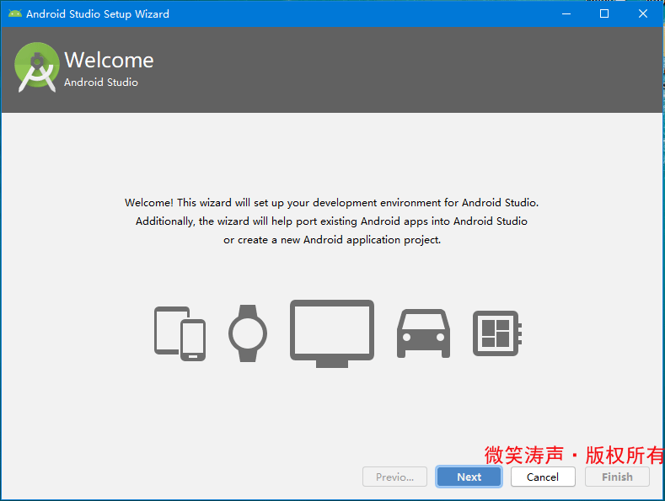Click the phone and tablet icon
The width and height of the screenshot is (665, 501).
180,333
